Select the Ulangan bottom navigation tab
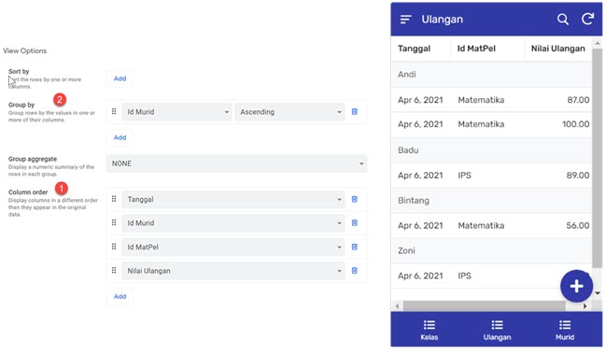 [497, 331]
